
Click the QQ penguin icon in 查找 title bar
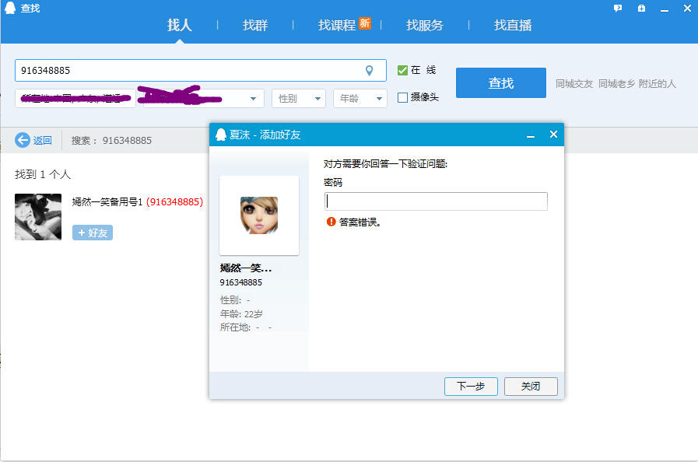tap(10, 8)
